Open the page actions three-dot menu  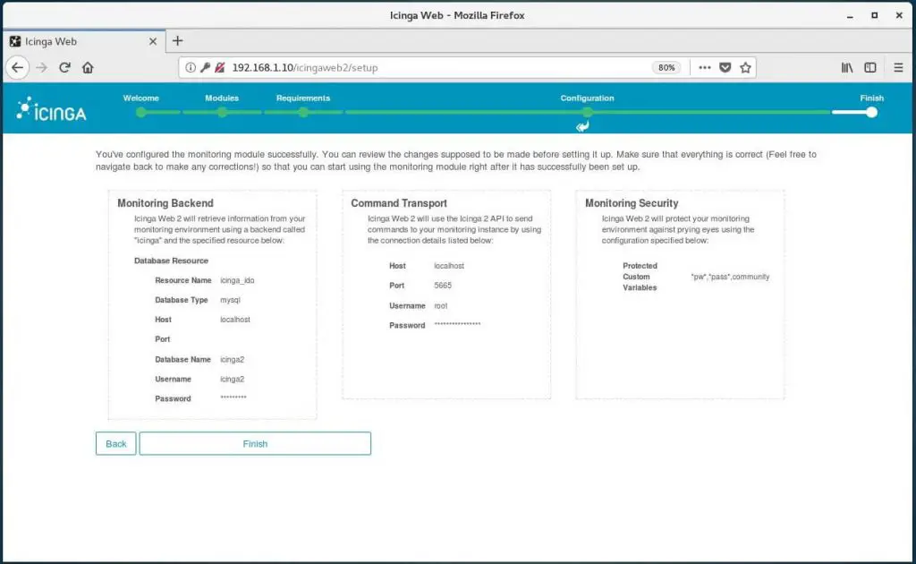(x=705, y=68)
